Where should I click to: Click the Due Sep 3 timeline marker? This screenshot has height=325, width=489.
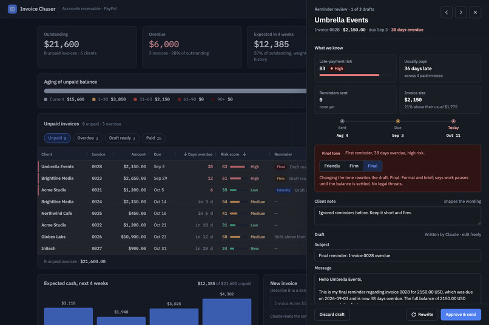(x=397, y=121)
